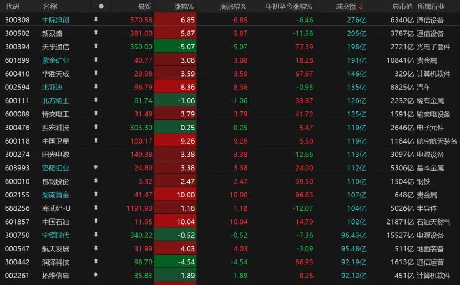Click the marker icon in 中国石油 row
This screenshot has width=461, height=285.
coord(95,221)
